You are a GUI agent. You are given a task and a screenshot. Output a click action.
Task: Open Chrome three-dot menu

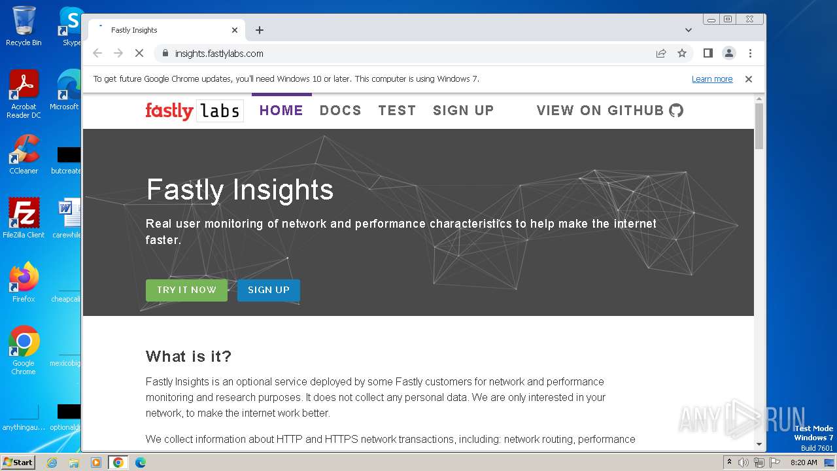pos(750,54)
